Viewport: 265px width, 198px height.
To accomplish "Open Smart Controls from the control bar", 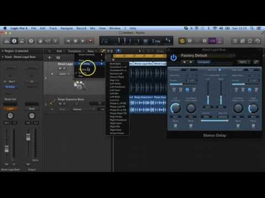I will (40, 41).
